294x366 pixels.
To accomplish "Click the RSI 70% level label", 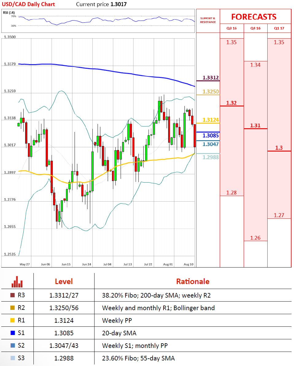I will [x=14, y=16].
